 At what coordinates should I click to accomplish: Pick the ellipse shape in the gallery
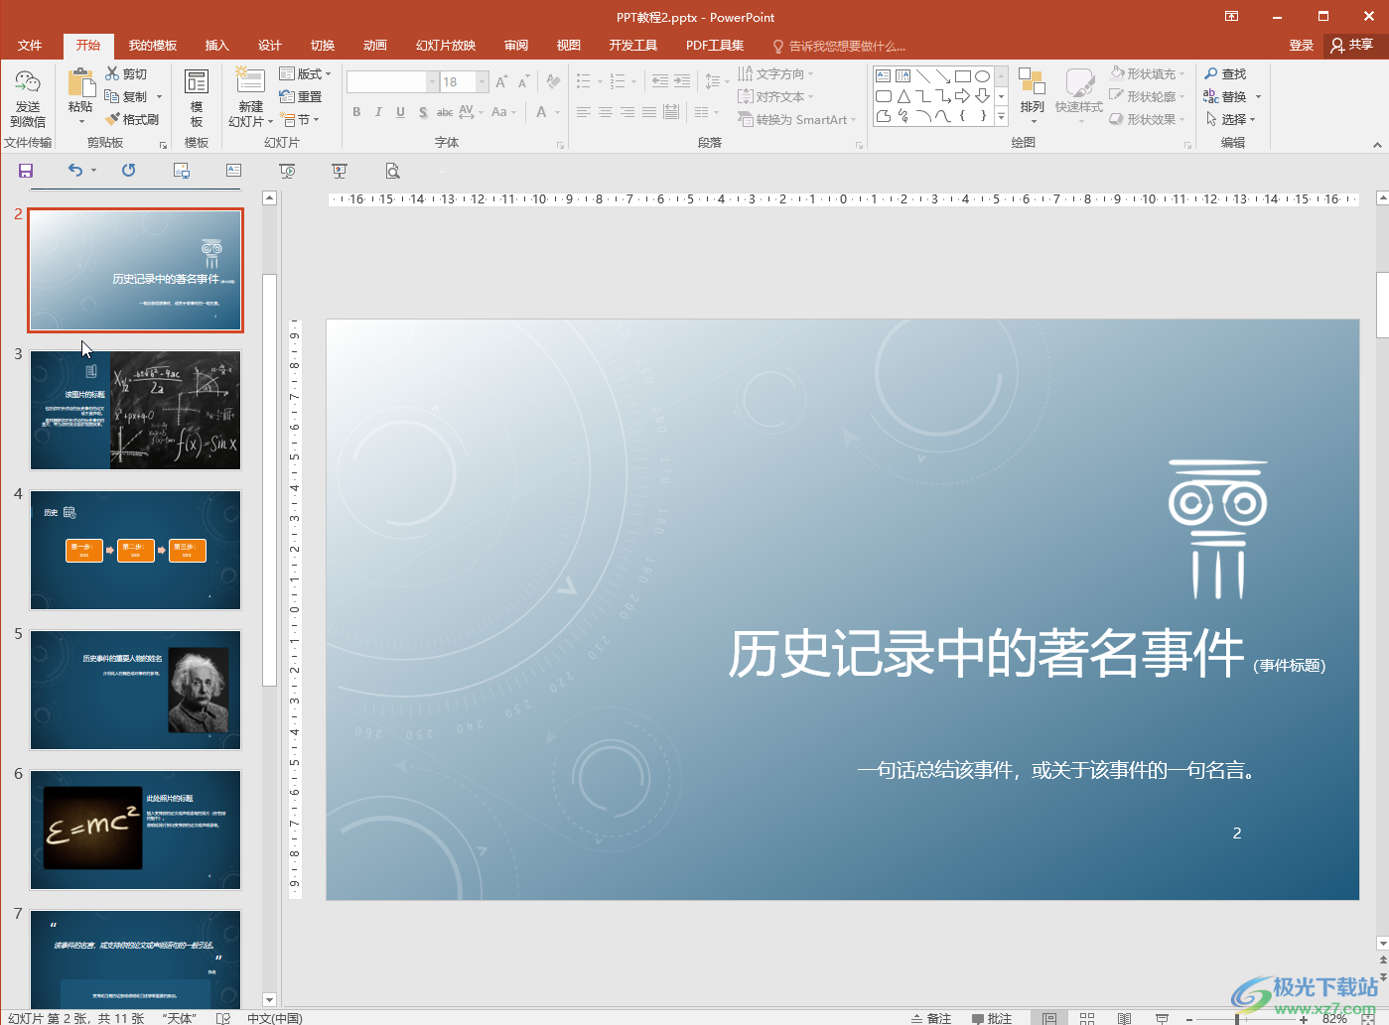pos(982,75)
